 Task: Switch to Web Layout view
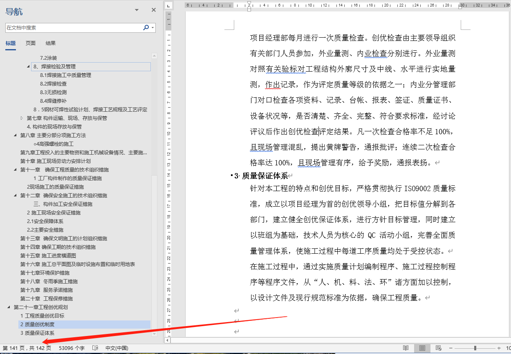click(438, 348)
